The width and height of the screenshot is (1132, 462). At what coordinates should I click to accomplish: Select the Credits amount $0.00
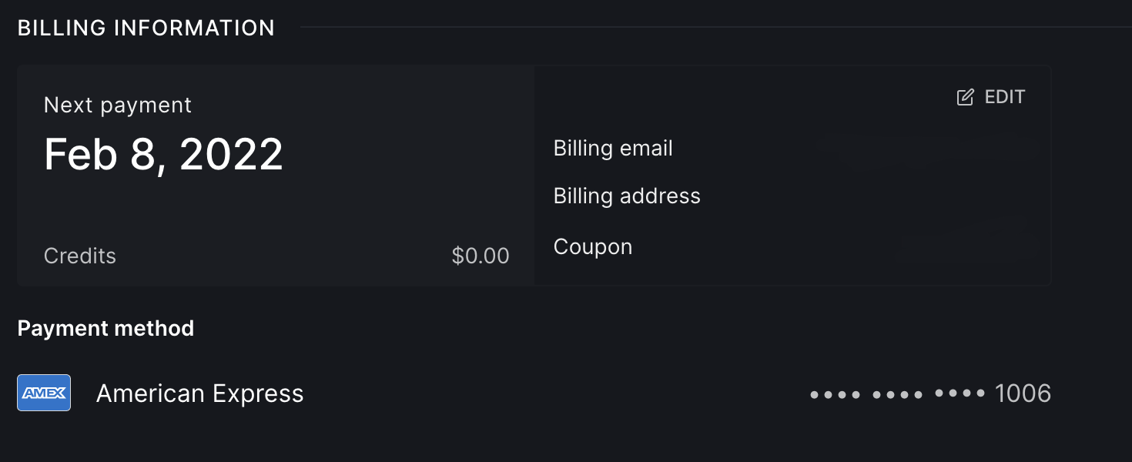pos(481,255)
